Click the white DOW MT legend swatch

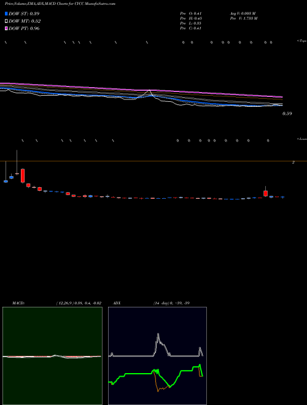coord(6,21)
